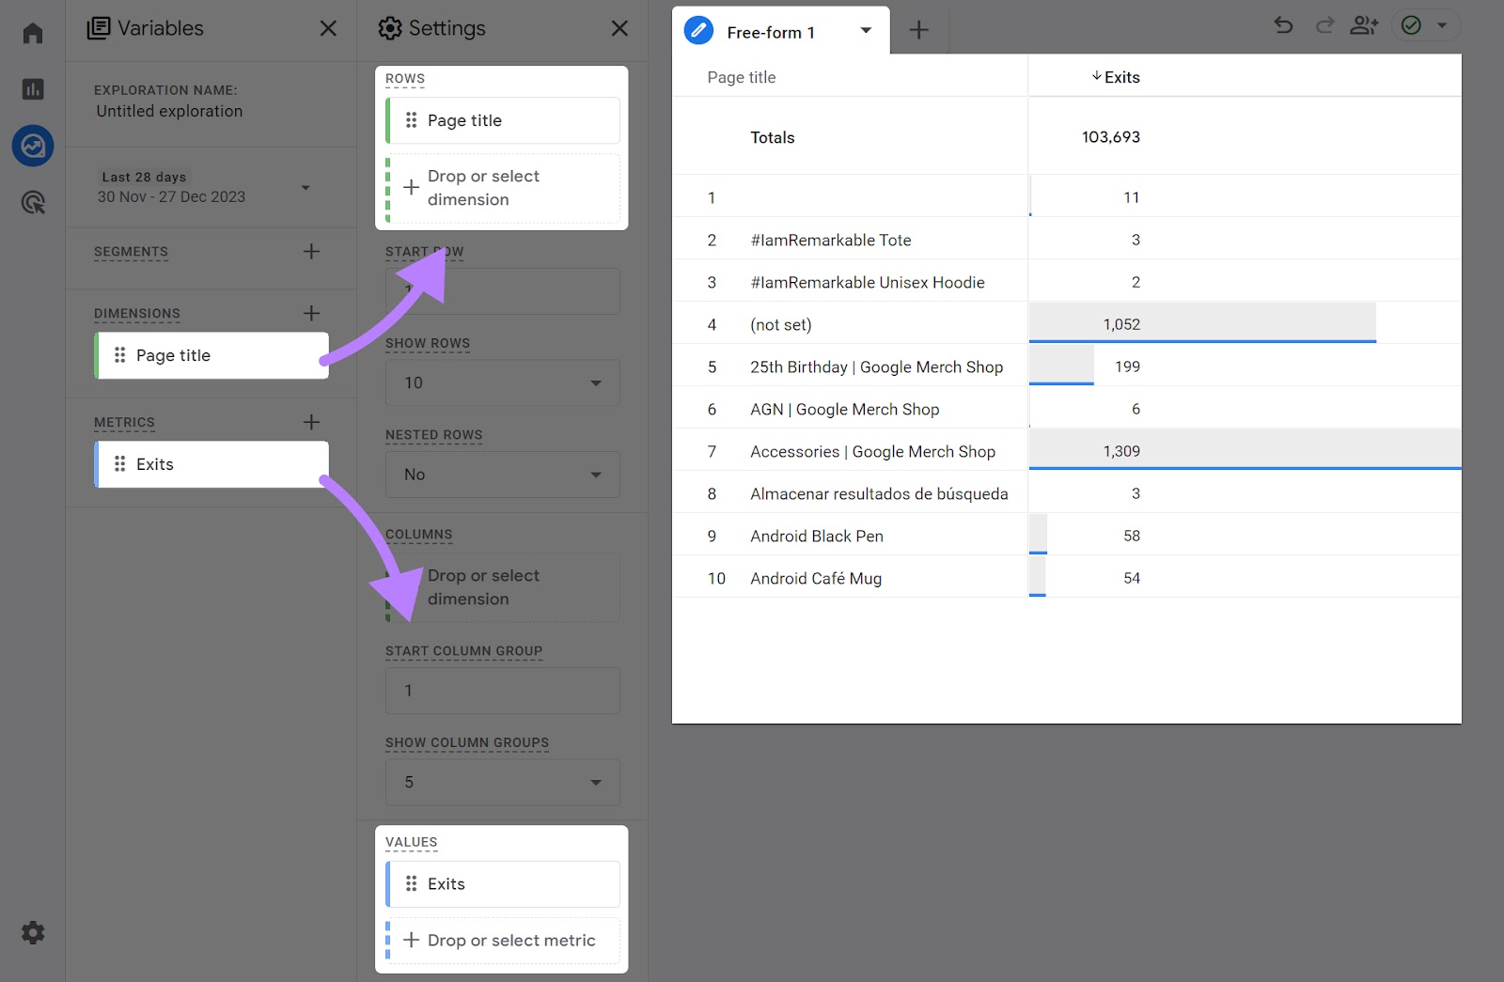
Task: Expand the Last 28 days date range picker
Action: click(305, 187)
